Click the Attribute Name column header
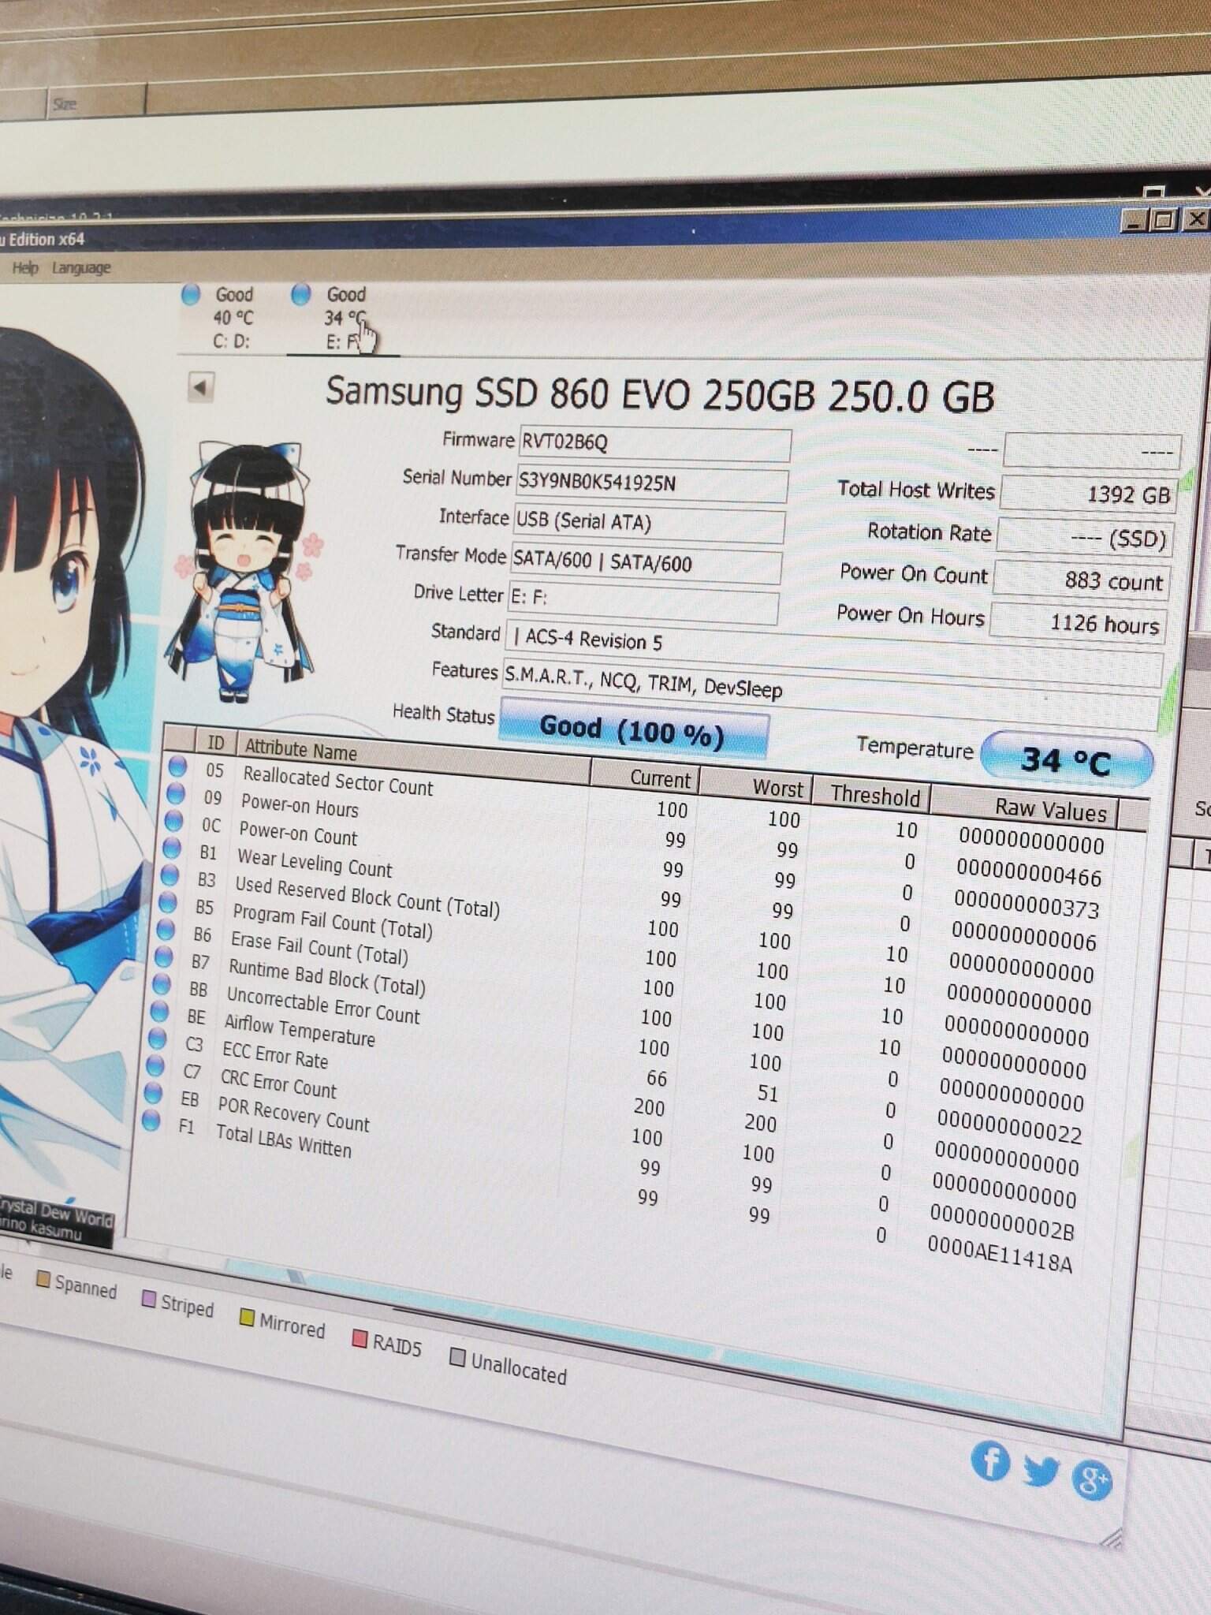Image resolution: width=1211 pixels, height=1615 pixels. tap(301, 749)
